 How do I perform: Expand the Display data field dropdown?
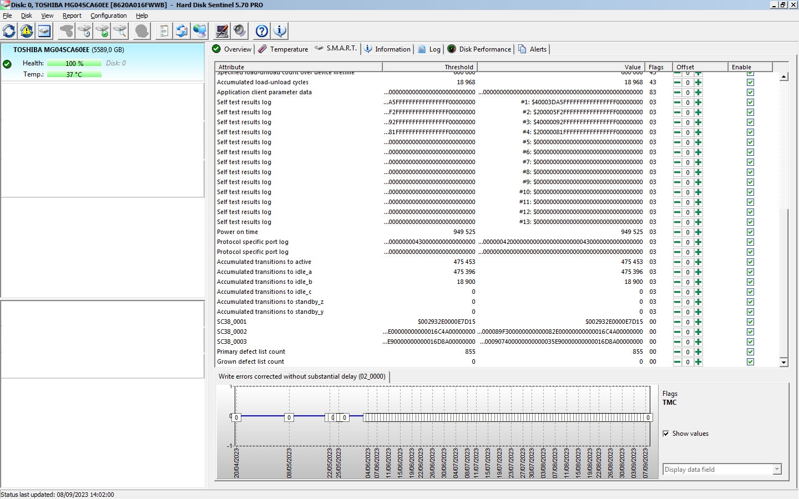[777, 470]
